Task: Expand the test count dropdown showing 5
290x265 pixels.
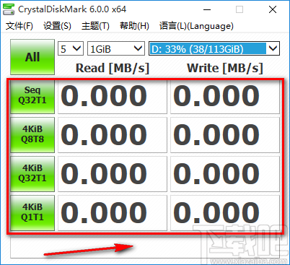Action: (x=71, y=48)
